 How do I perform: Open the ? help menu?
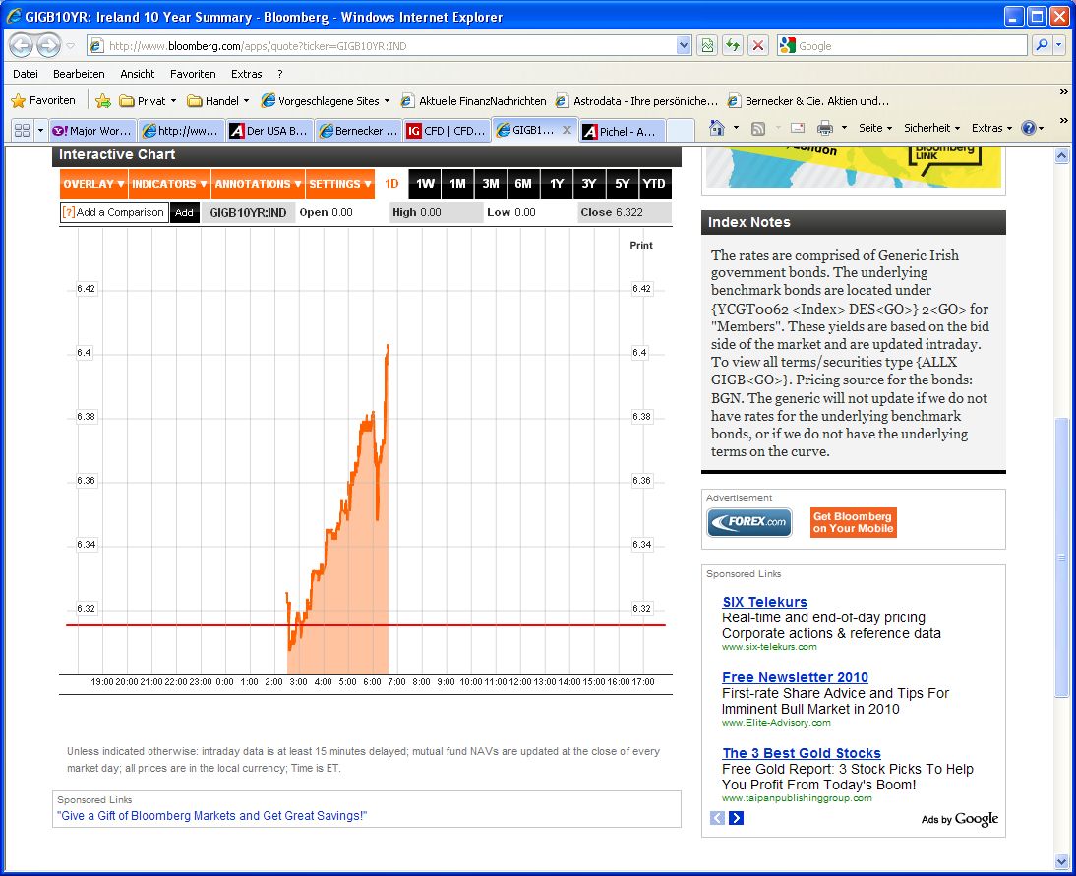coord(280,74)
